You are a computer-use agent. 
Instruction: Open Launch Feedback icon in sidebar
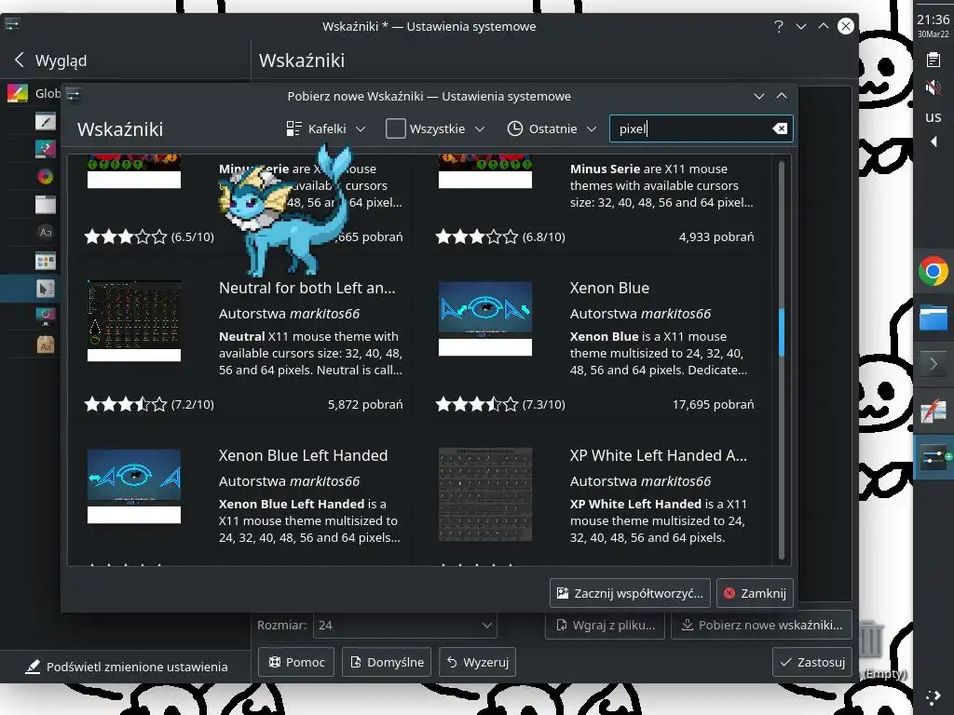coord(45,317)
